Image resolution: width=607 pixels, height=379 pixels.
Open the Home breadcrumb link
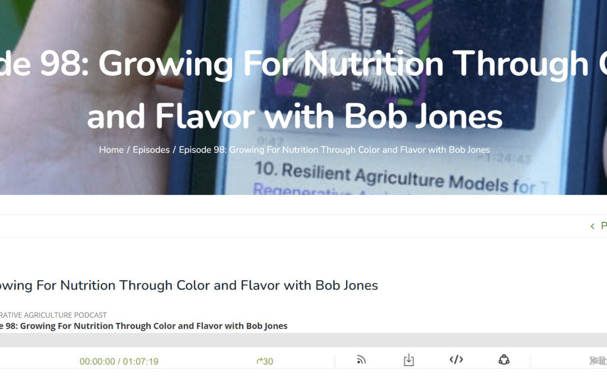pos(111,149)
